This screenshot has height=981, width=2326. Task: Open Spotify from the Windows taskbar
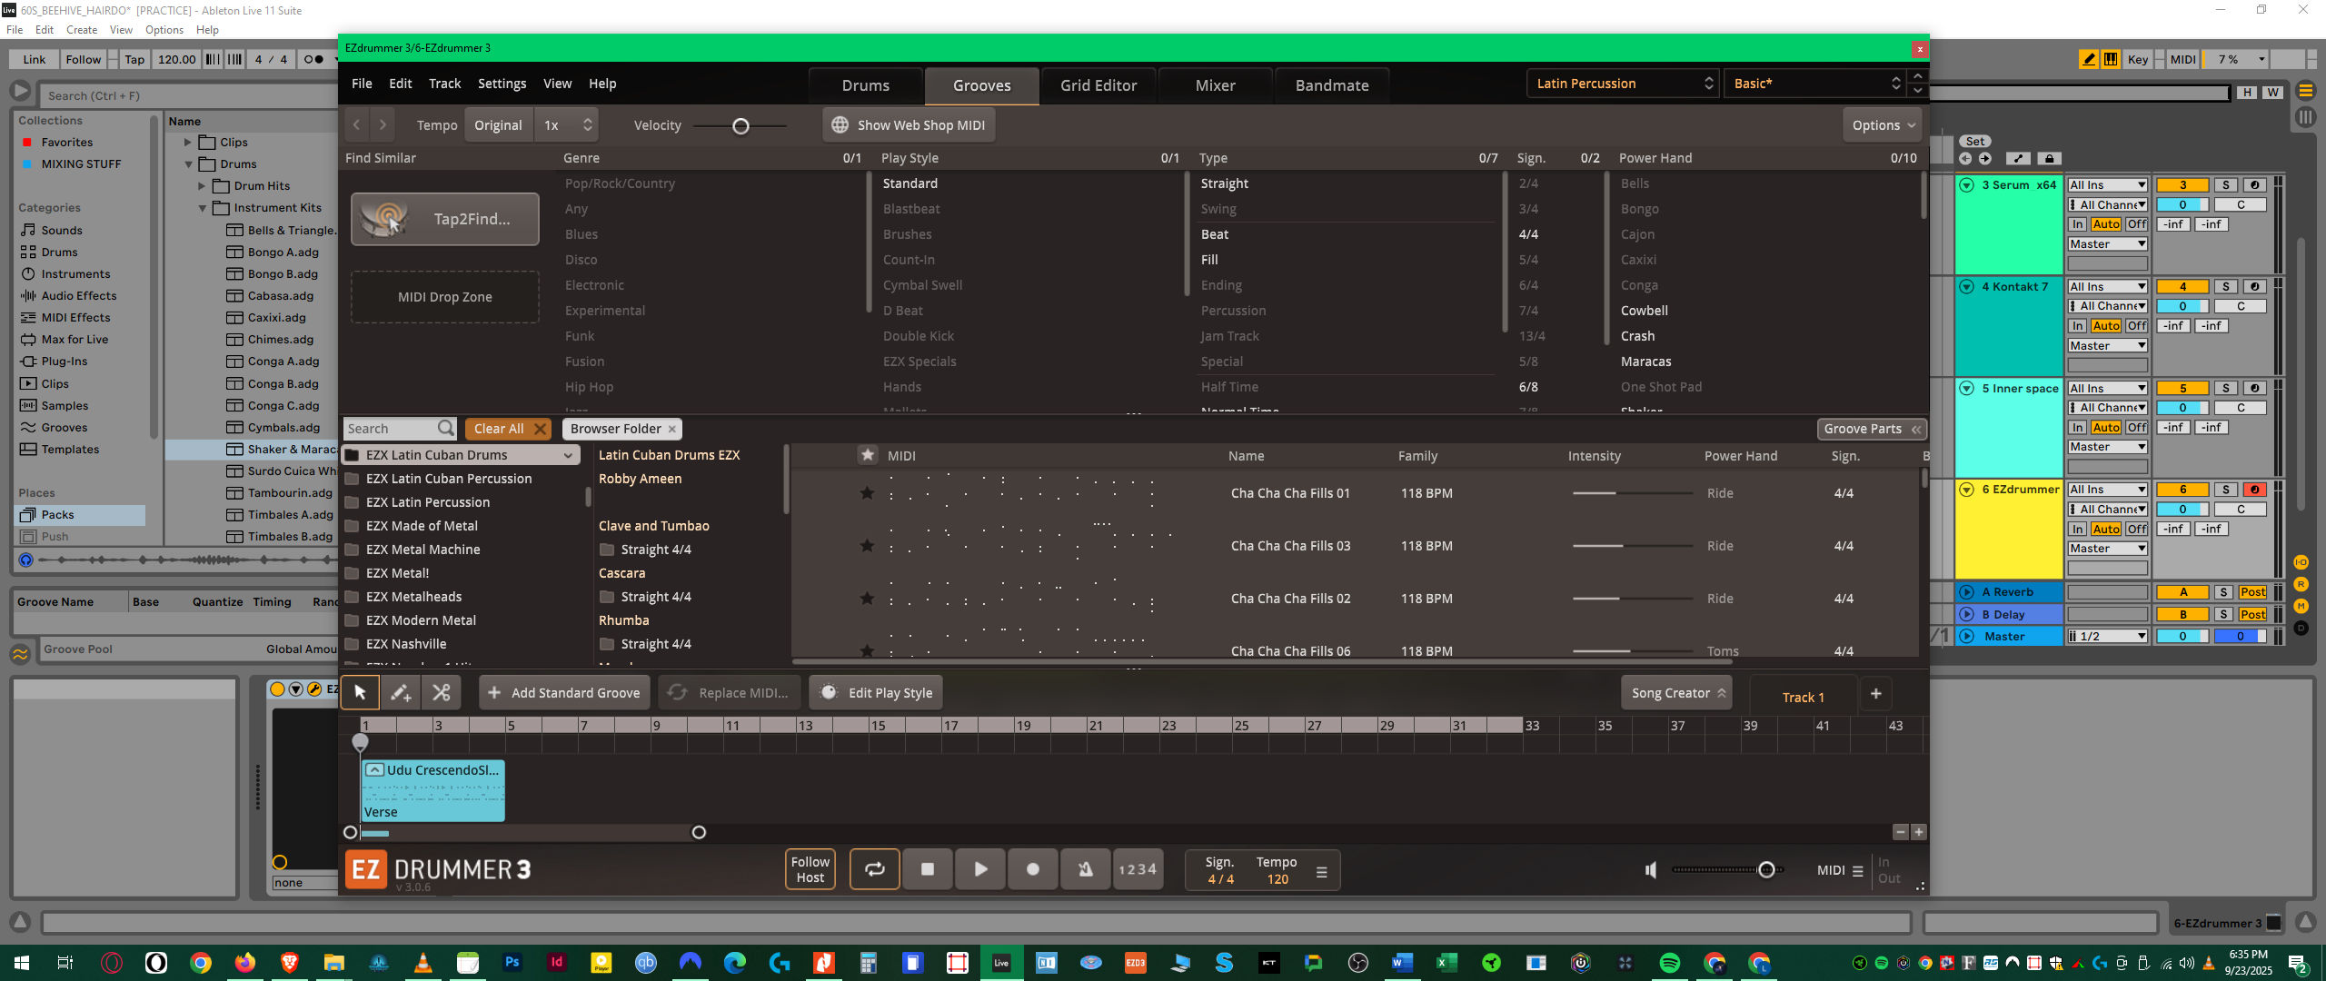click(1669, 963)
